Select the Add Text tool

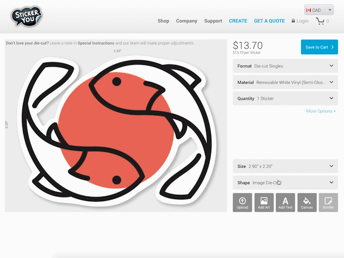286,202
